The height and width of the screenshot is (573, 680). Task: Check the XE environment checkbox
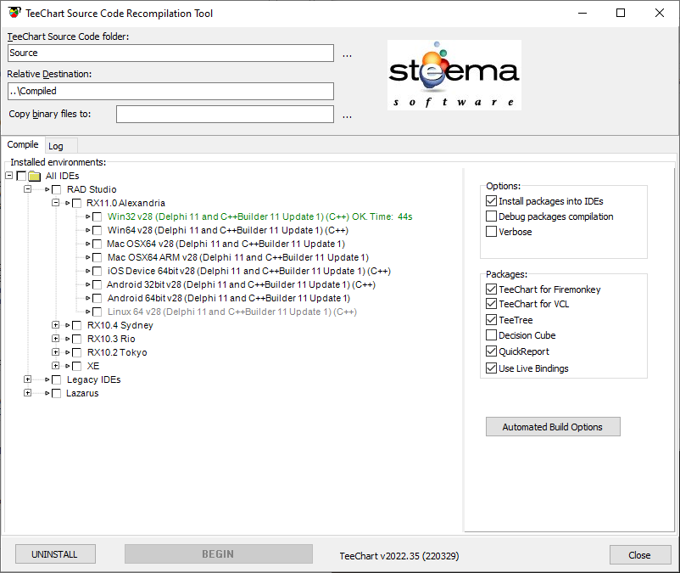pyautogui.click(x=77, y=366)
